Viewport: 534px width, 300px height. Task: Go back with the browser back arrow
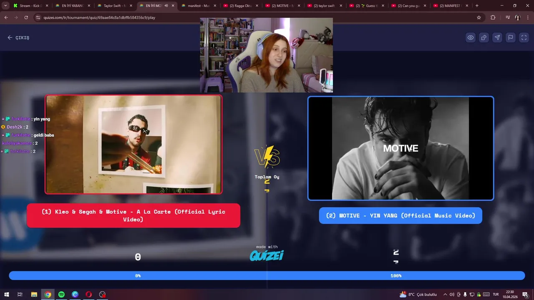coord(6,17)
